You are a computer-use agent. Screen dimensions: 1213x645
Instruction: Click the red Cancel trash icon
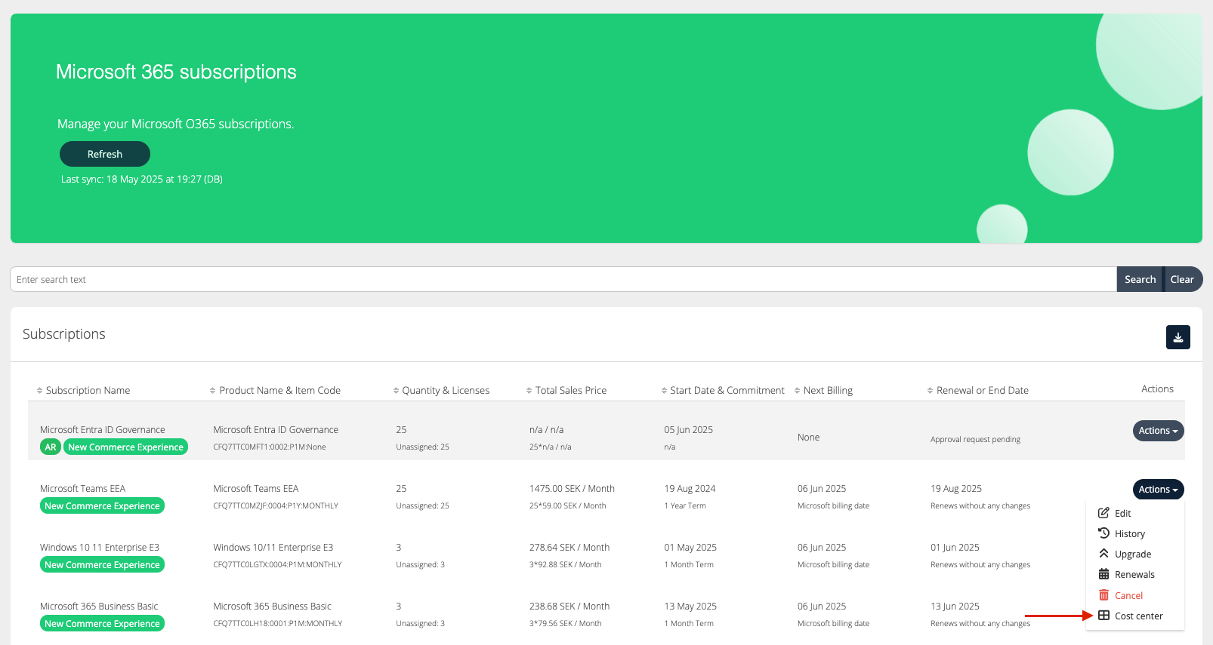click(1103, 595)
